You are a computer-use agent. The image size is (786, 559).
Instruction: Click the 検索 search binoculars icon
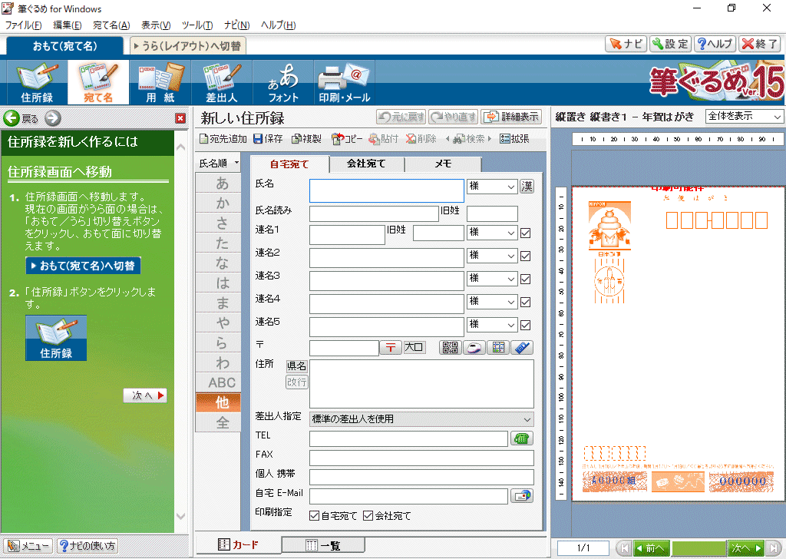(x=468, y=139)
